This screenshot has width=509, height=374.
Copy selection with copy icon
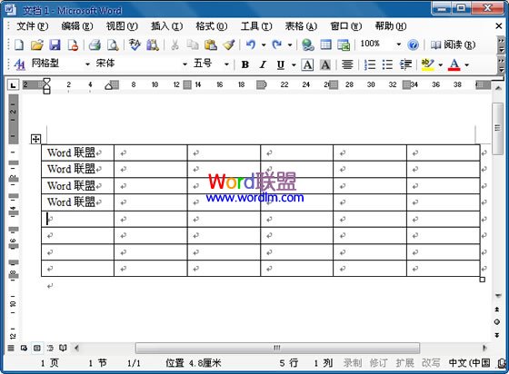tap(193, 44)
